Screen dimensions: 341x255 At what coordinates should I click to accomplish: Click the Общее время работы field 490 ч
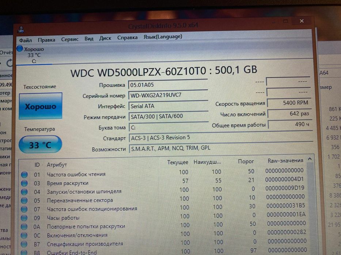point(290,124)
